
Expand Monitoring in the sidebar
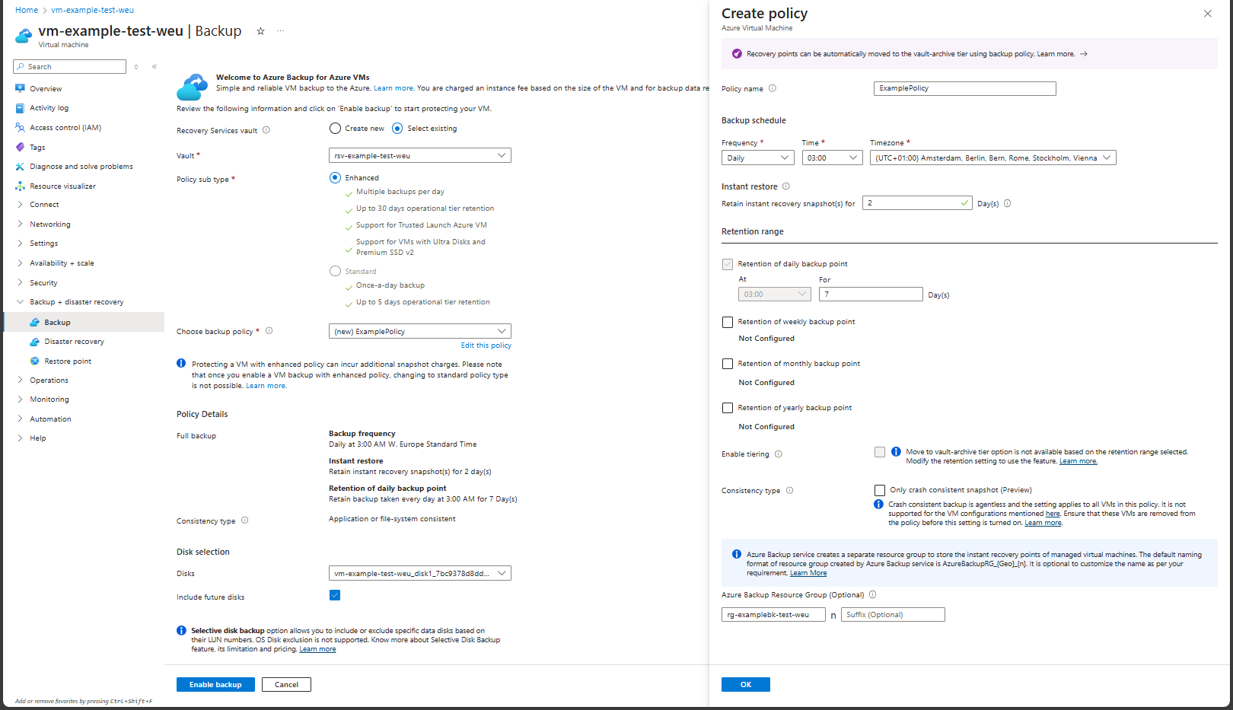49,400
